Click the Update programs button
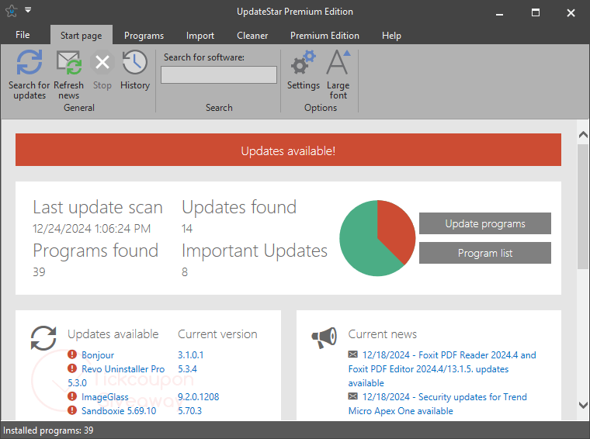 485,223
